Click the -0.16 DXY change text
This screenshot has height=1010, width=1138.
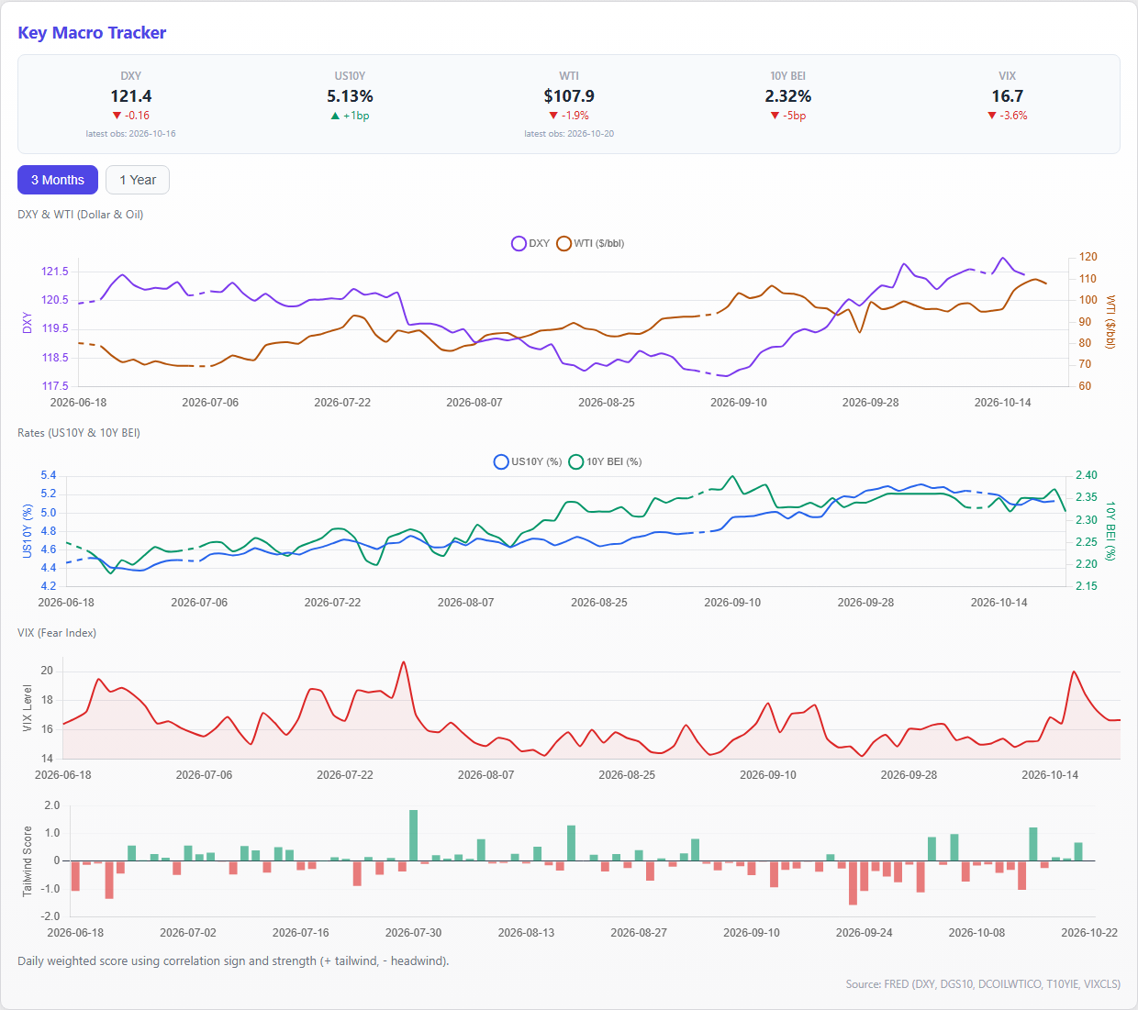[137, 116]
